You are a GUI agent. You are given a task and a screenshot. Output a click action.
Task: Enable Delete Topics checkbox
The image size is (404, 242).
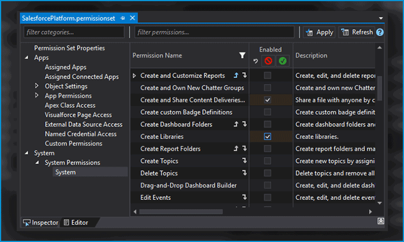tap(268, 173)
